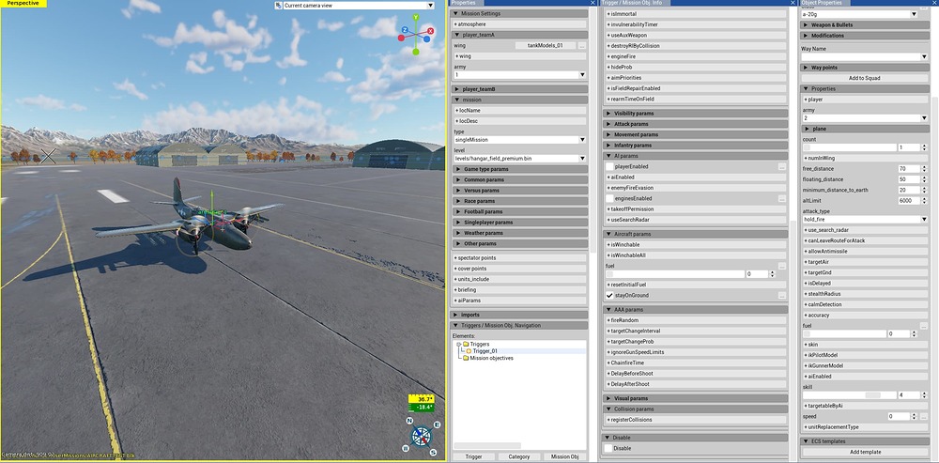This screenshot has height=463, width=939.
Task: Click the Perspective viewport label
Action: click(x=23, y=4)
